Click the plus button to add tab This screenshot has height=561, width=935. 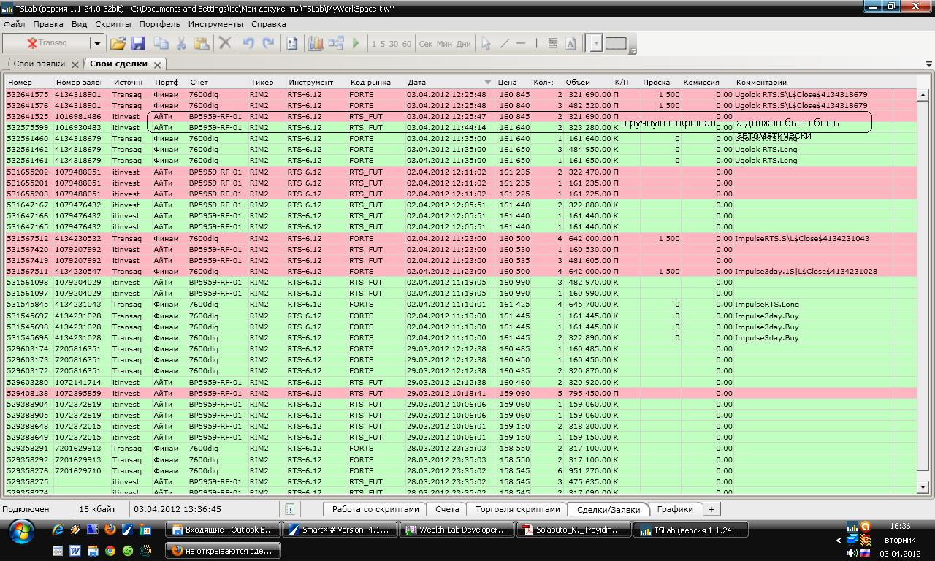tap(710, 509)
